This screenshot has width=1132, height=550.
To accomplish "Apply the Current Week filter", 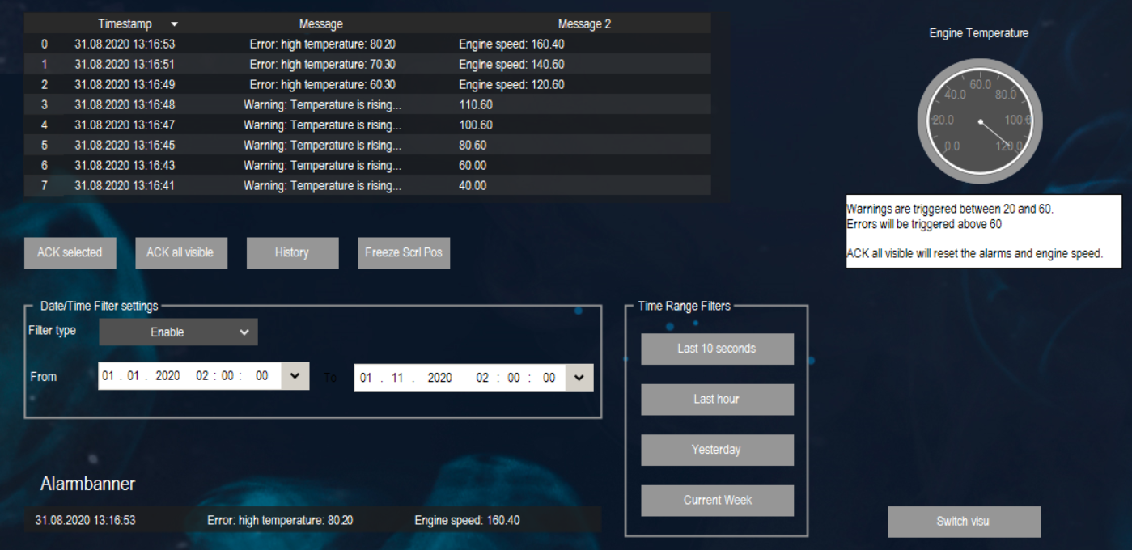I will (716, 500).
